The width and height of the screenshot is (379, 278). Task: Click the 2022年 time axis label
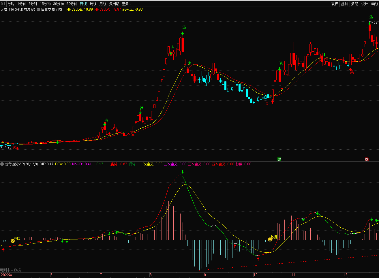[x=7, y=275]
